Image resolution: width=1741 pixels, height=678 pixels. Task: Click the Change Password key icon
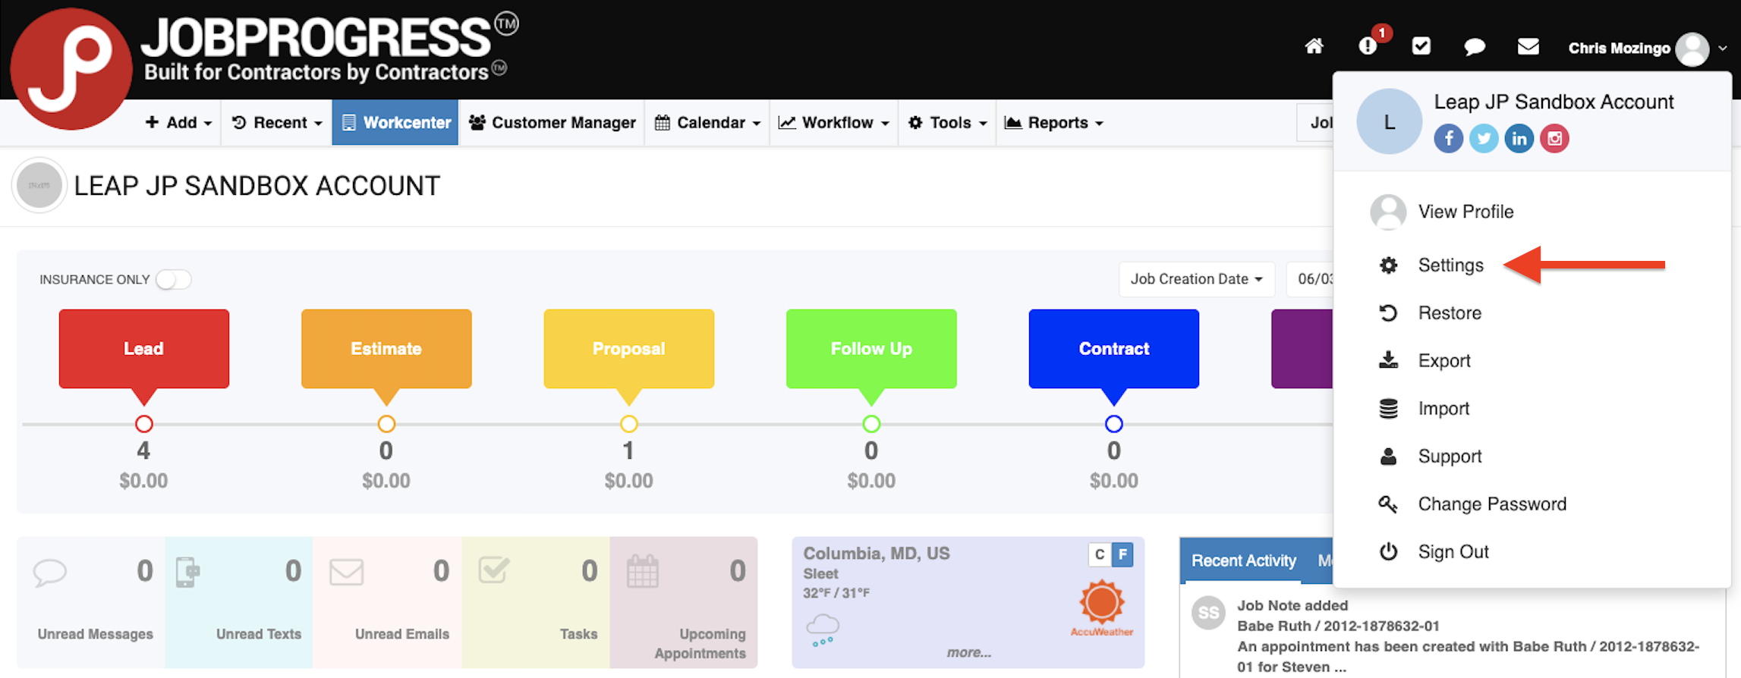tap(1388, 504)
